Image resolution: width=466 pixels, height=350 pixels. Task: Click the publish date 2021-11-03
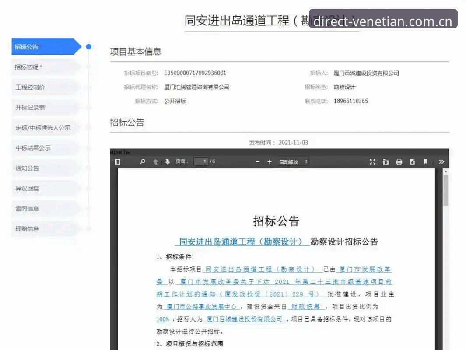pyautogui.click(x=293, y=143)
